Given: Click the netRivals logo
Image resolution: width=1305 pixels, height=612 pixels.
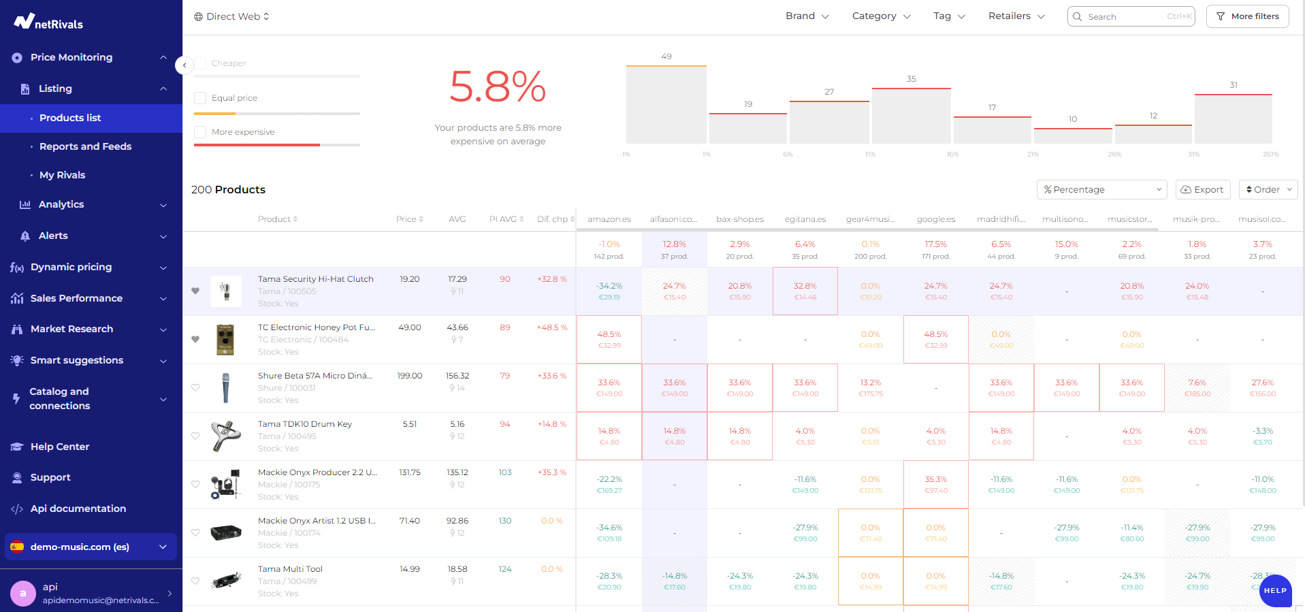Looking at the screenshot, I should pos(48,22).
